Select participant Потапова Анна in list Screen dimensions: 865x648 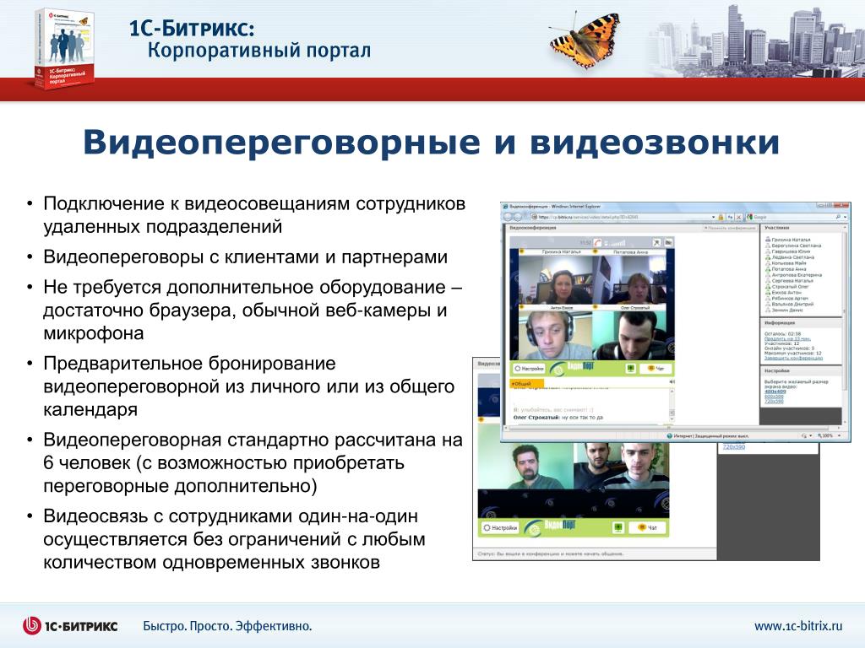[786, 269]
